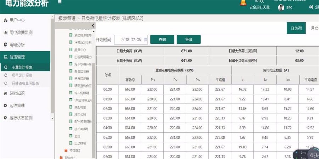Click the Iw column header
319x159 pixels.
click(288, 80)
